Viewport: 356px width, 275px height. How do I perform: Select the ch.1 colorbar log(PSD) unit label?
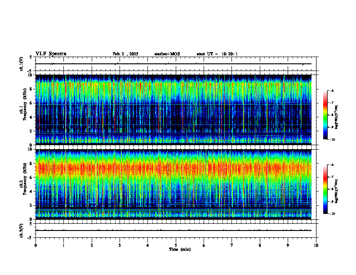[x=337, y=117]
